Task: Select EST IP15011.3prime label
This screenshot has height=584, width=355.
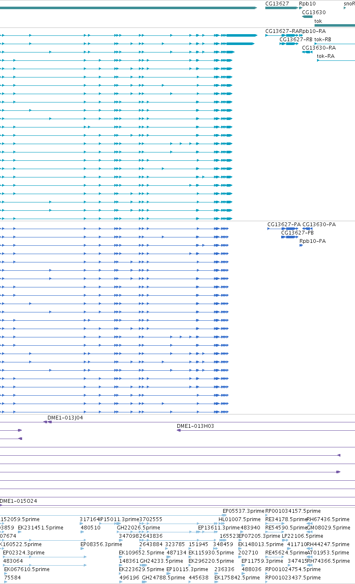Action: pos(119,519)
